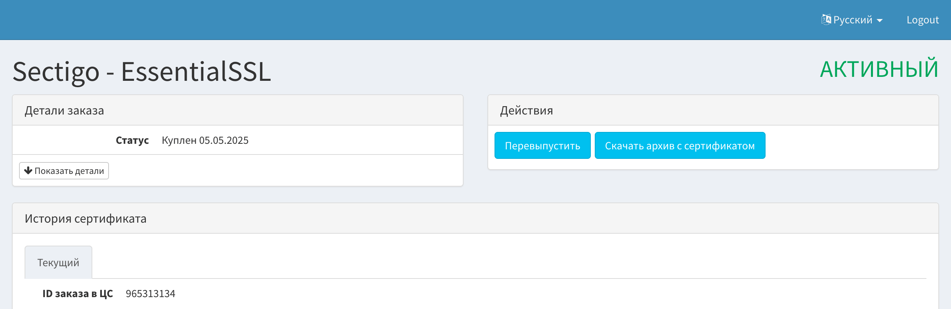951x309 pixels.
Task: Click the История сертификата panel header
Action: (x=475, y=218)
